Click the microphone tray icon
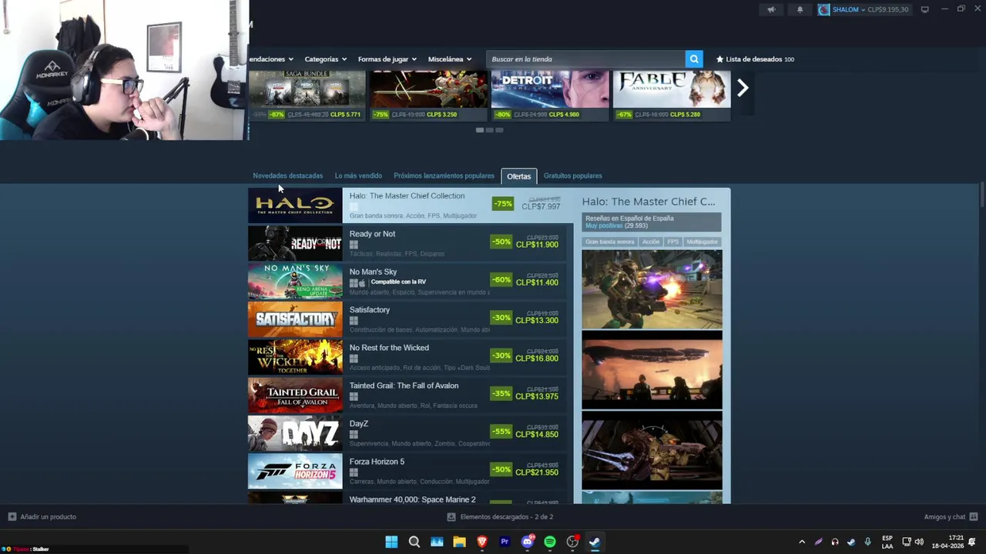This screenshot has width=986, height=554. (x=867, y=542)
